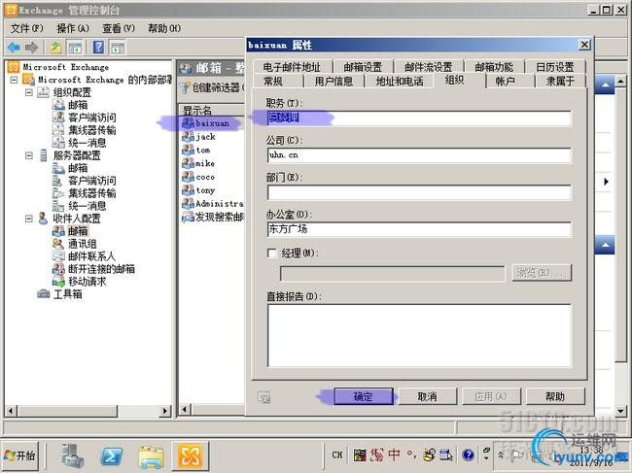Collapse the 组织配置 node
The width and height of the screenshot is (632, 473).
click(x=29, y=92)
